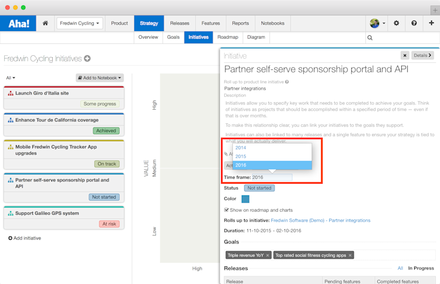Click hierarchy icon on Mobile Fredwin Cycling Tracker card
The height and width of the screenshot is (284, 440).
tap(11, 147)
